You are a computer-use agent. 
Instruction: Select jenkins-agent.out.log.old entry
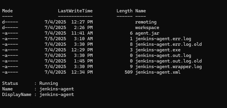(168, 61)
